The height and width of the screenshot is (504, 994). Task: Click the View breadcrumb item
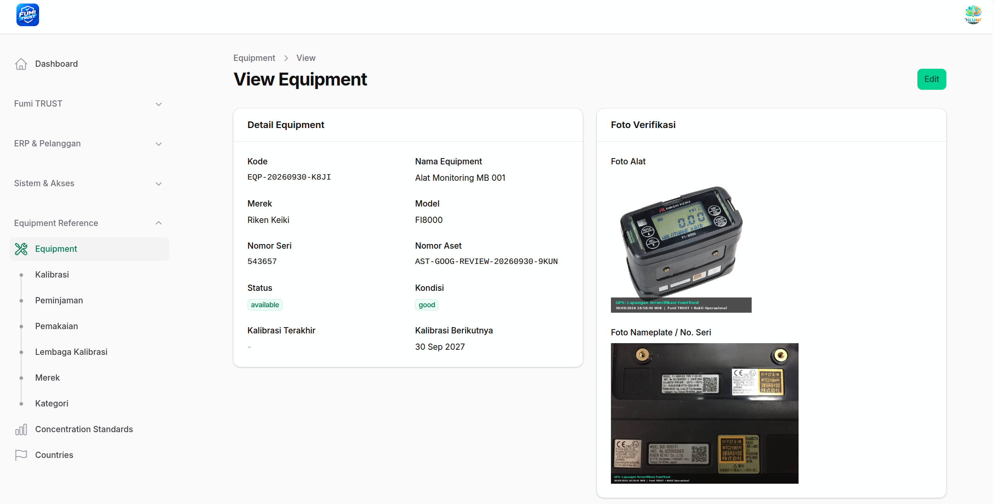pyautogui.click(x=306, y=58)
